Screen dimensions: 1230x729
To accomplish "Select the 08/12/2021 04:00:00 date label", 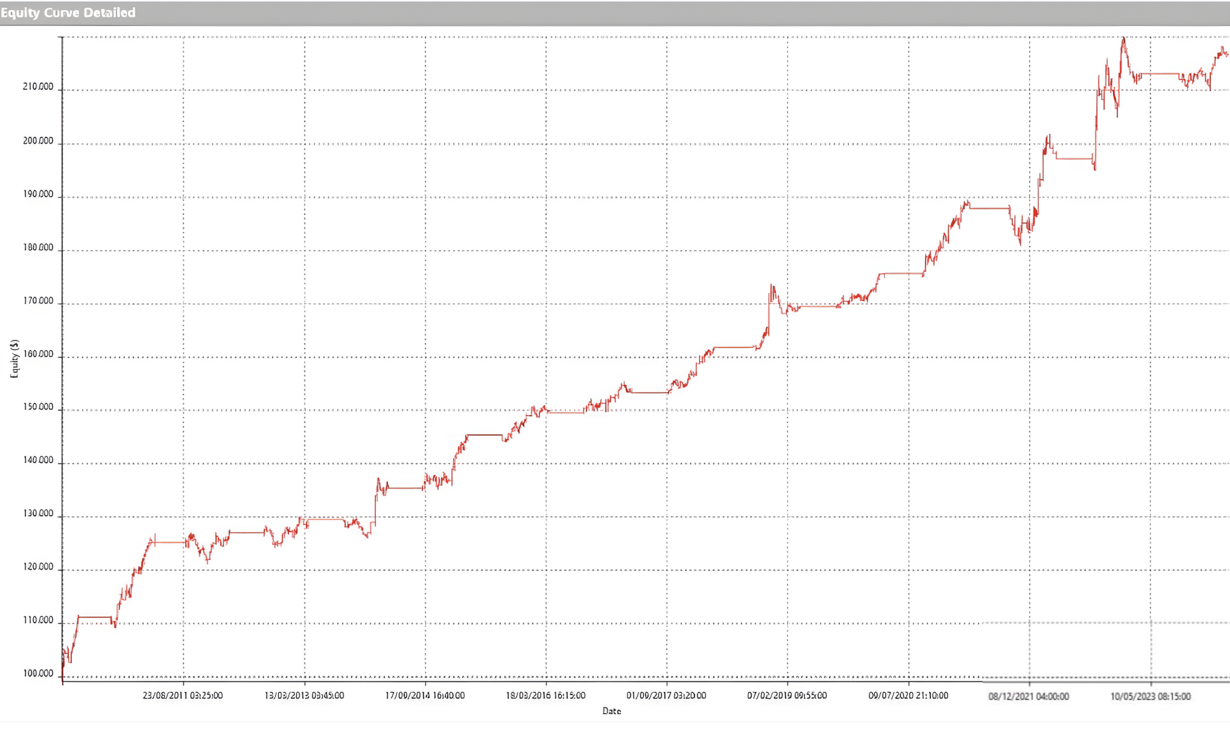I will tap(1029, 696).
